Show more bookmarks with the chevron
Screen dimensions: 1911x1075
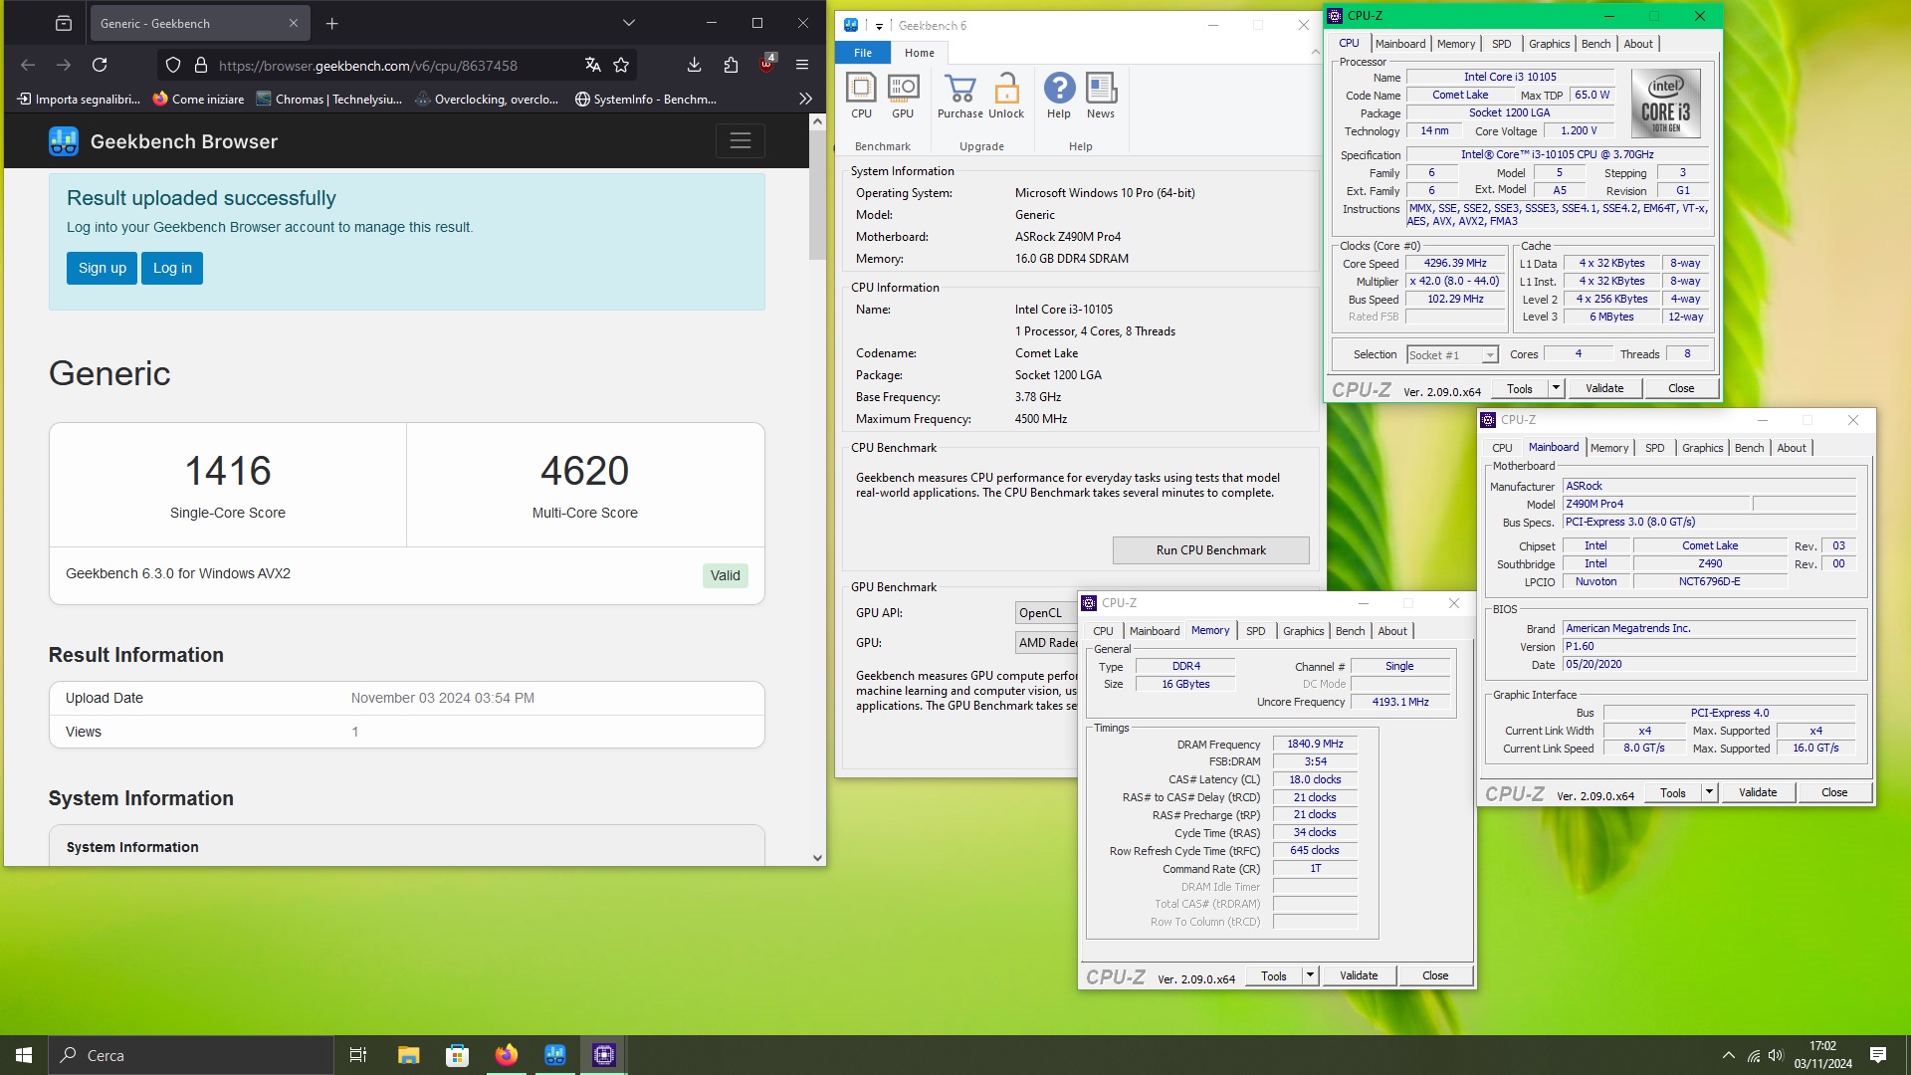(x=805, y=99)
